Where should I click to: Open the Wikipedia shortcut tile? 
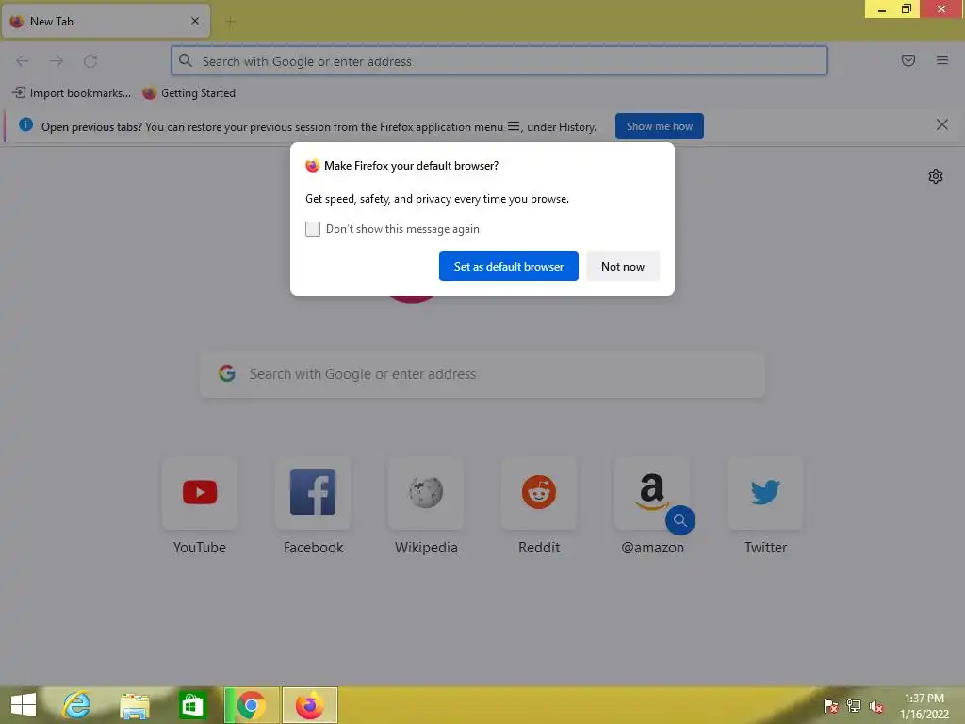[426, 493]
